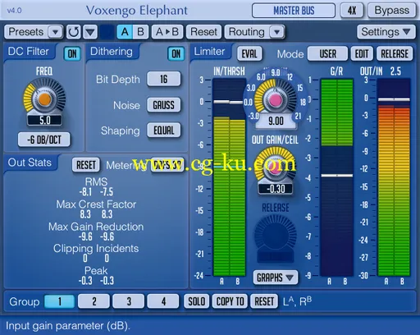Expand the Routing dropdown arrow
The image size is (420, 335).
point(276,32)
